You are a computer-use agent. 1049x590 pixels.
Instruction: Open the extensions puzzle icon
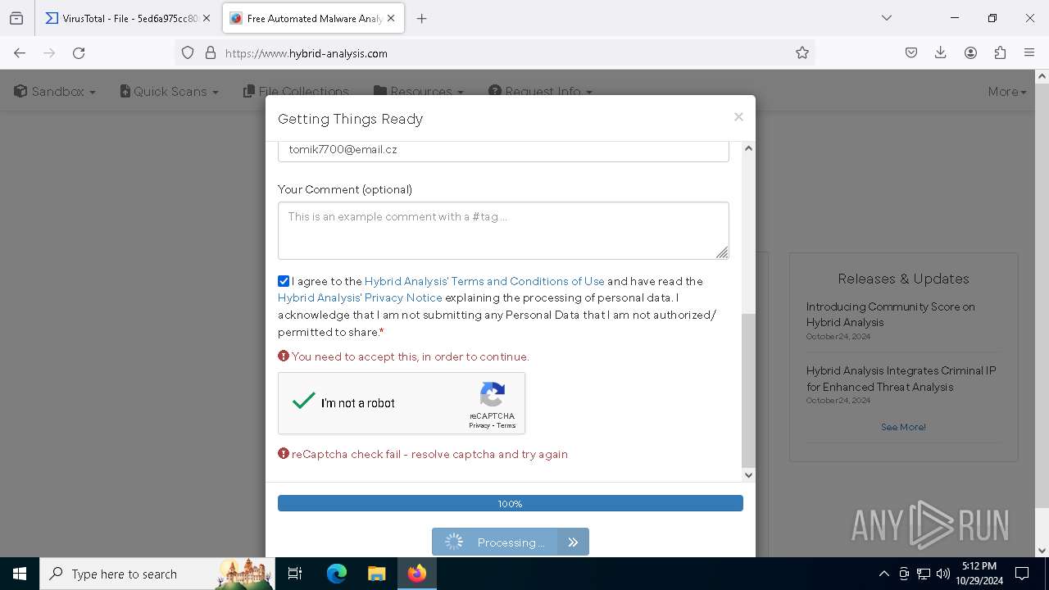1000,52
